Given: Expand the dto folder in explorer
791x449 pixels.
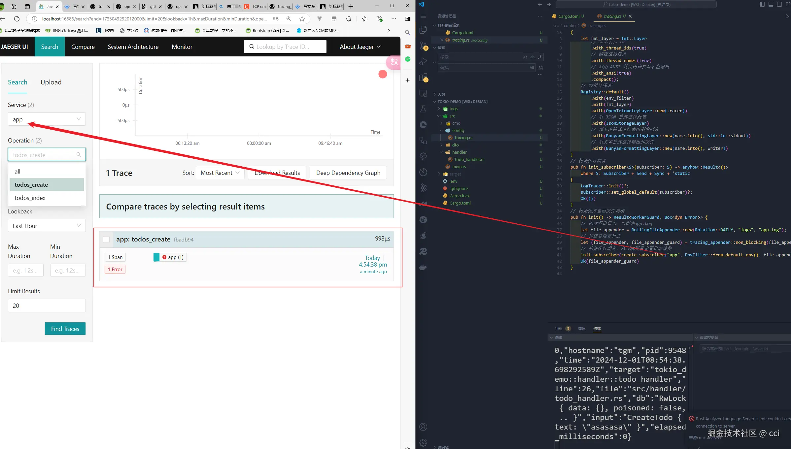Looking at the screenshot, I should tap(455, 145).
